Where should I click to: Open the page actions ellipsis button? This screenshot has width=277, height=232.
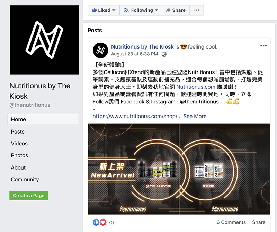(197, 10)
